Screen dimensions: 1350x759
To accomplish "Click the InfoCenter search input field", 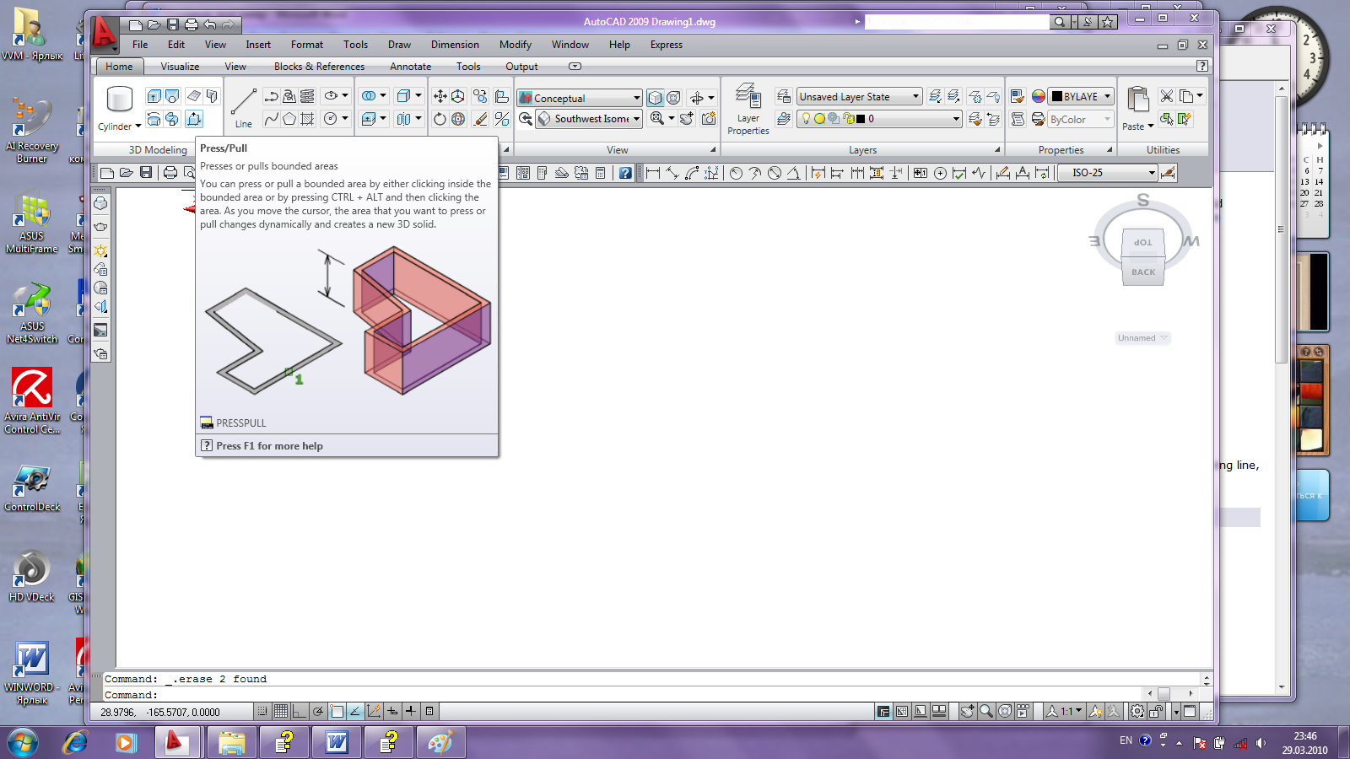I will coord(957,22).
